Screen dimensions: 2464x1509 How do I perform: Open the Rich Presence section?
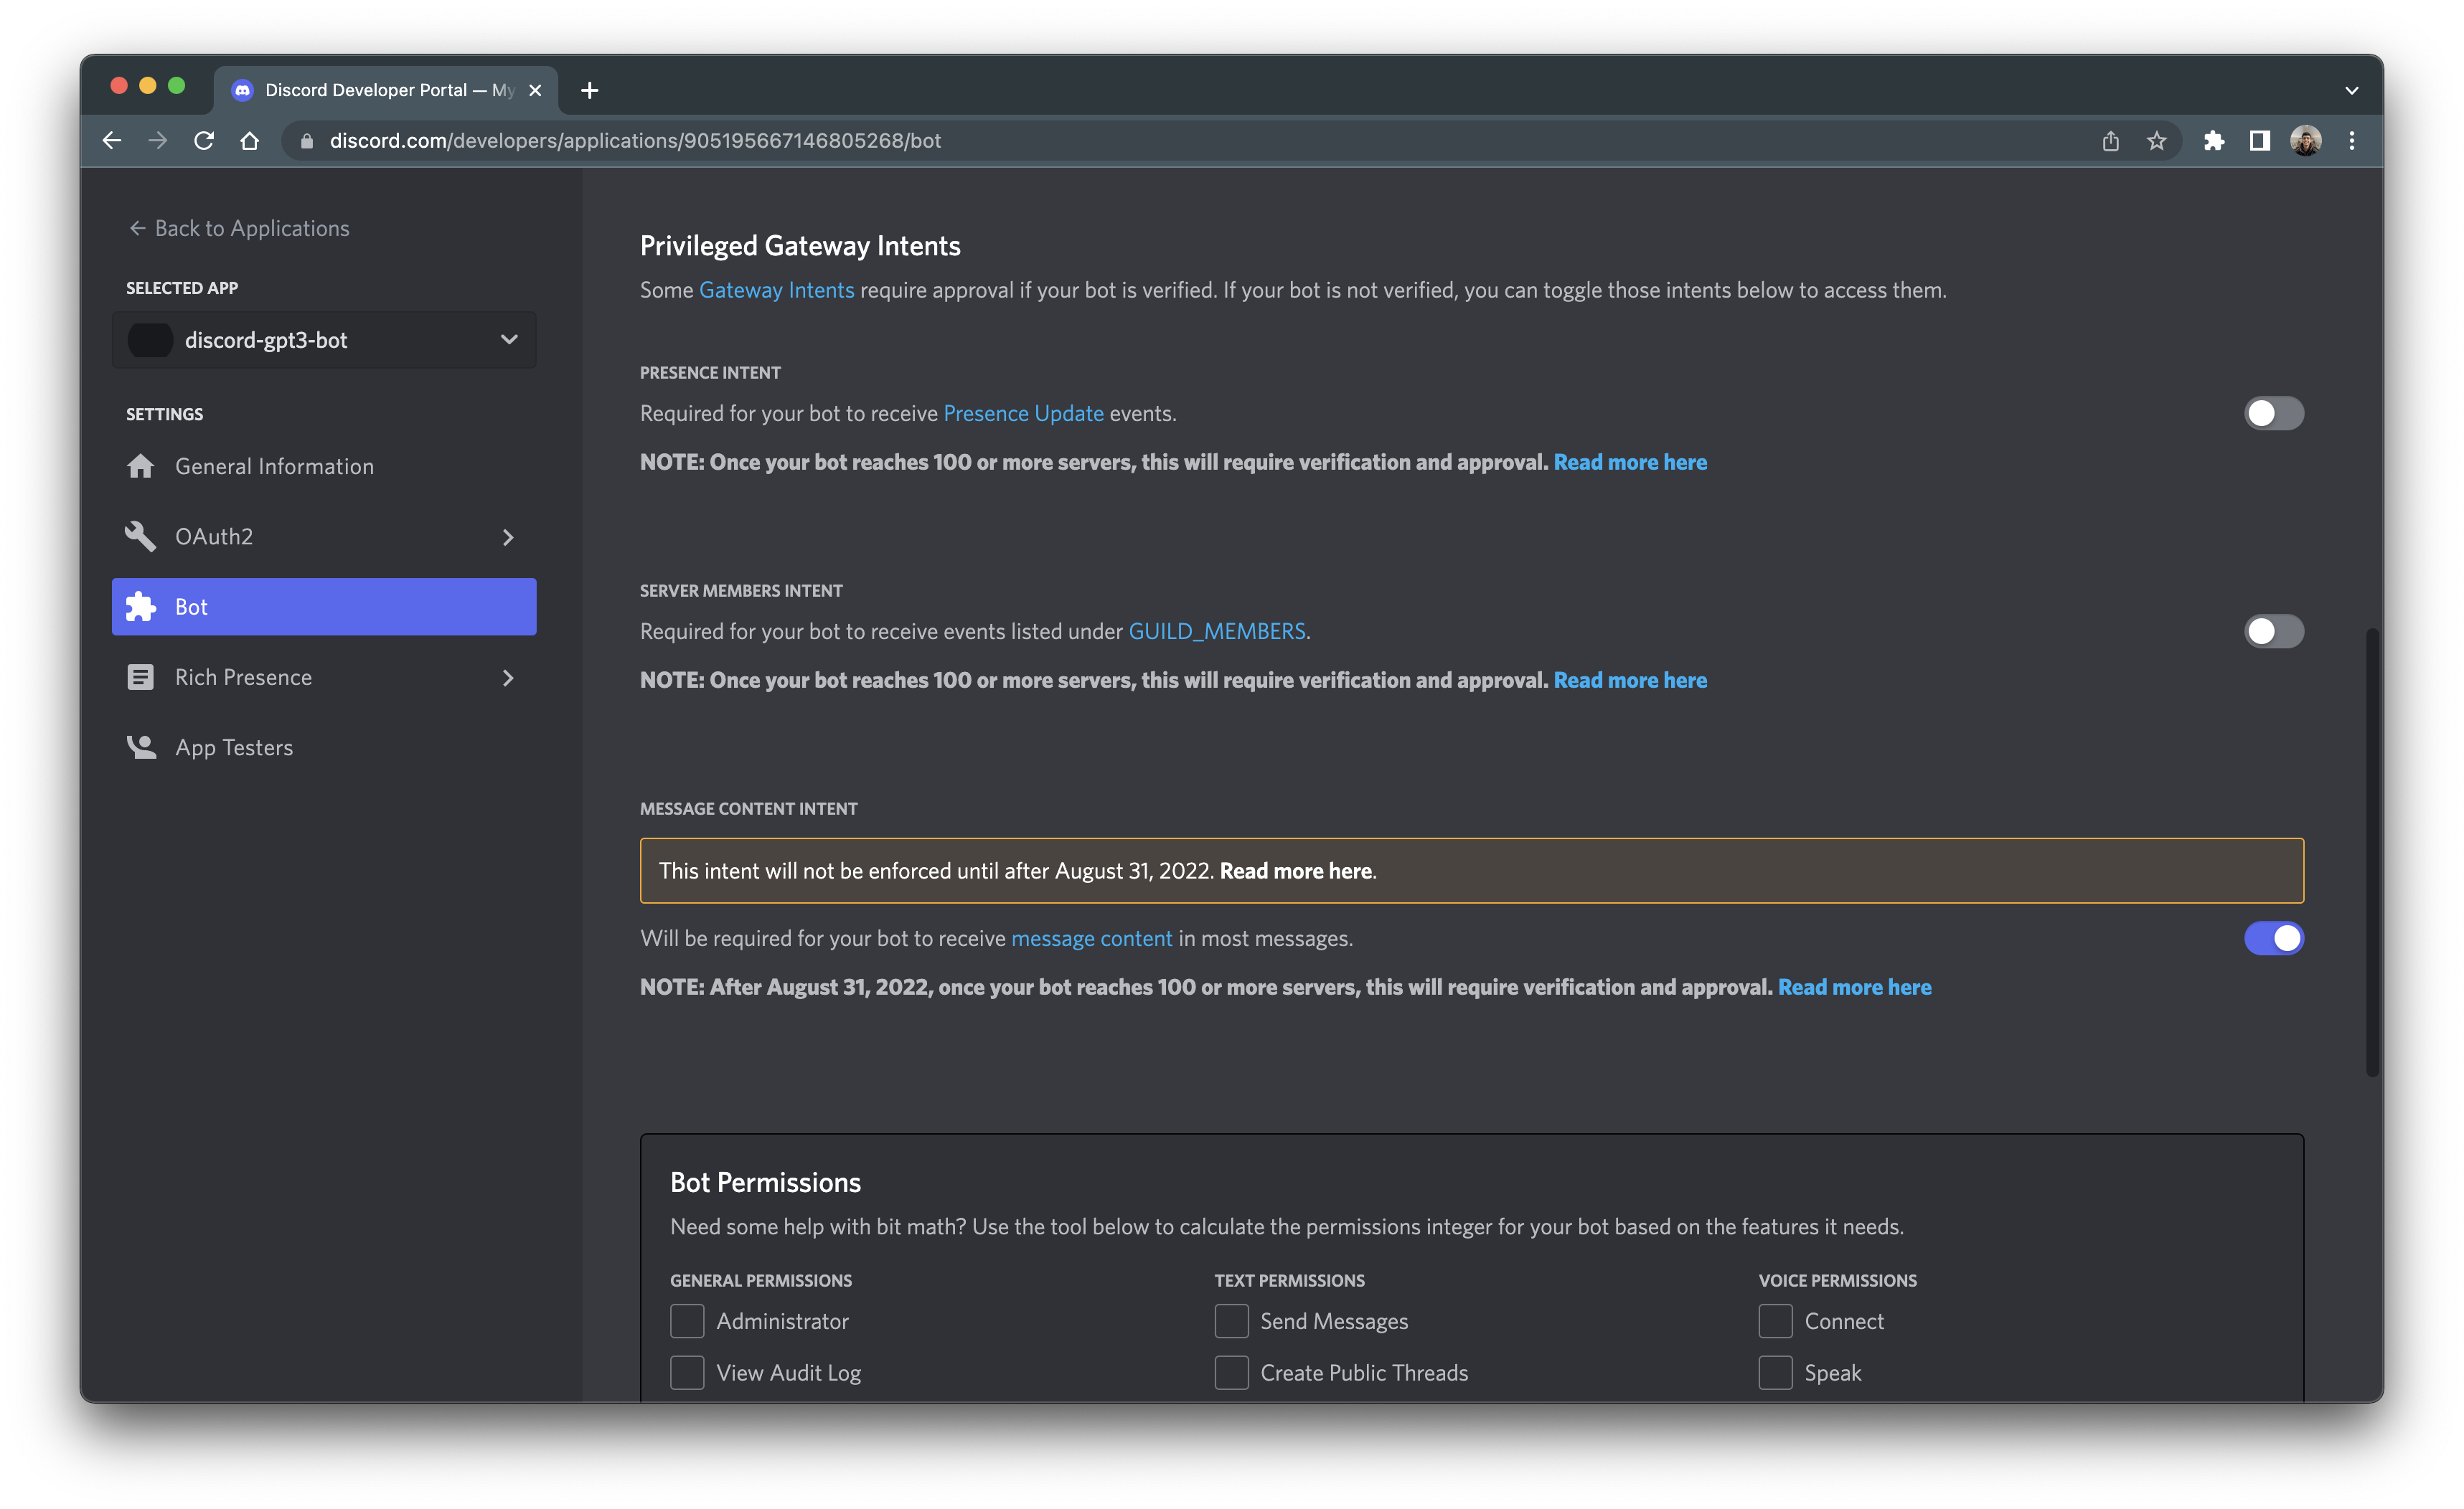click(x=324, y=678)
